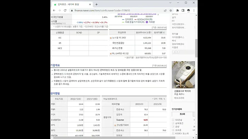Click the NICE credit rating row

coord(60,48)
